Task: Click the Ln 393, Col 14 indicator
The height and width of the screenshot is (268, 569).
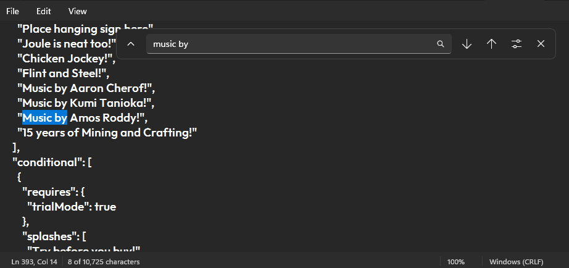Action: click(35, 262)
